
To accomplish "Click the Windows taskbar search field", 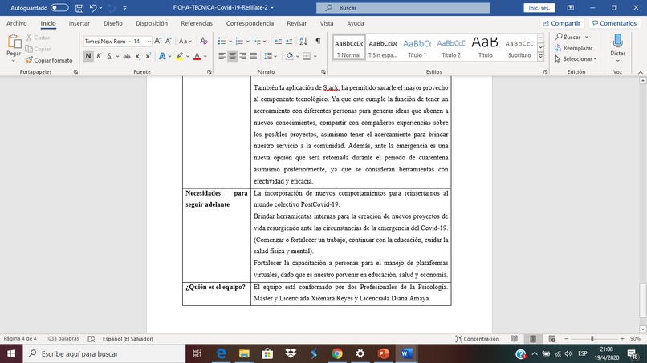I will click(104, 353).
